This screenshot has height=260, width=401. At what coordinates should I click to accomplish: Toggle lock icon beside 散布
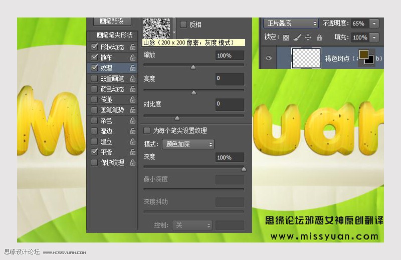[133, 57]
